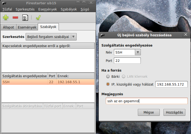Click the source IP address field
191x134 pixels.
point(171,84)
